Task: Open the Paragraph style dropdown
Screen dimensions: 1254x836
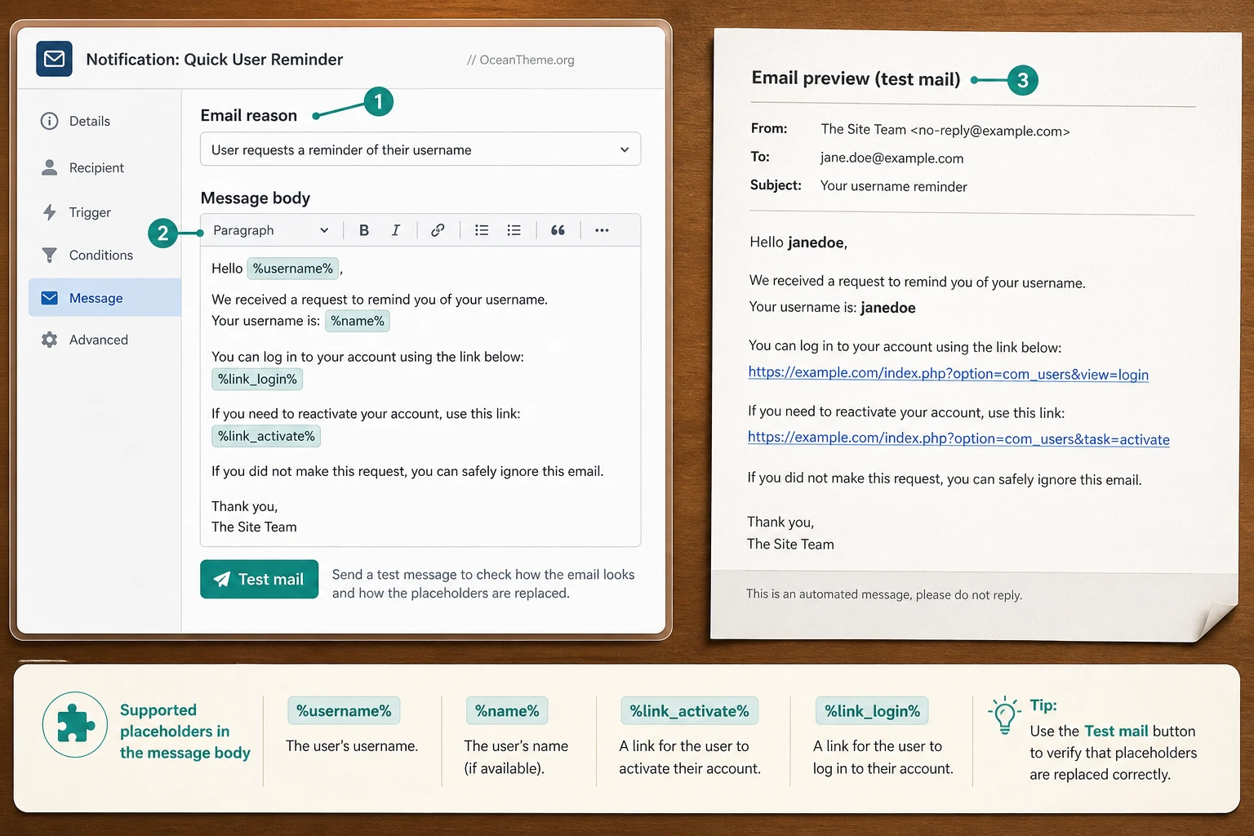Action: pos(270,230)
